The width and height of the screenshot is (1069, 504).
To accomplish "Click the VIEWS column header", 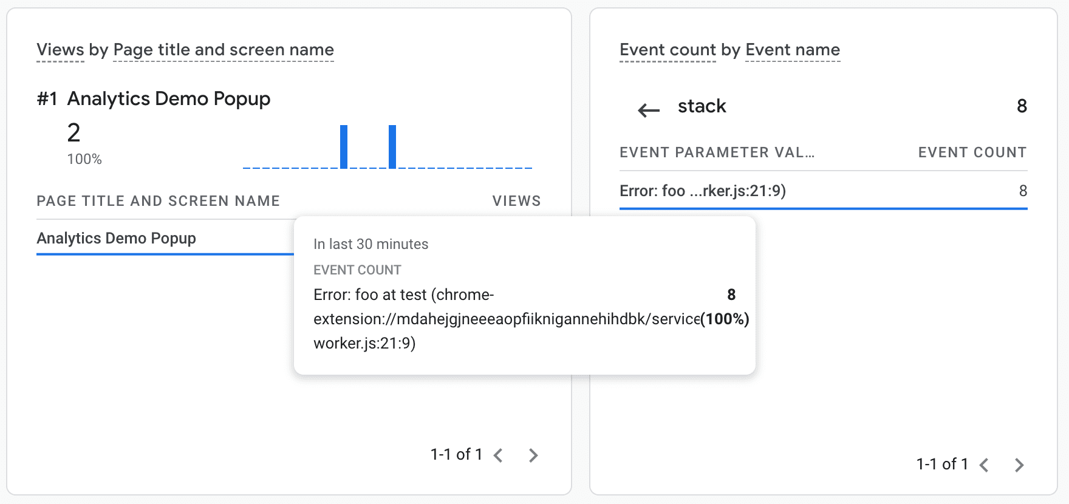I will click(x=516, y=201).
